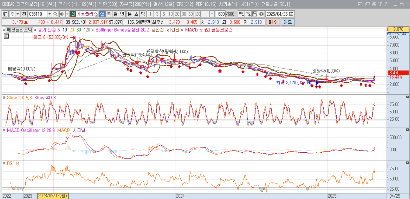The width and height of the screenshot is (410, 199).
Task: Open the dropdown arrow beside the speaker icon
Action: pyautogui.click(x=67, y=14)
